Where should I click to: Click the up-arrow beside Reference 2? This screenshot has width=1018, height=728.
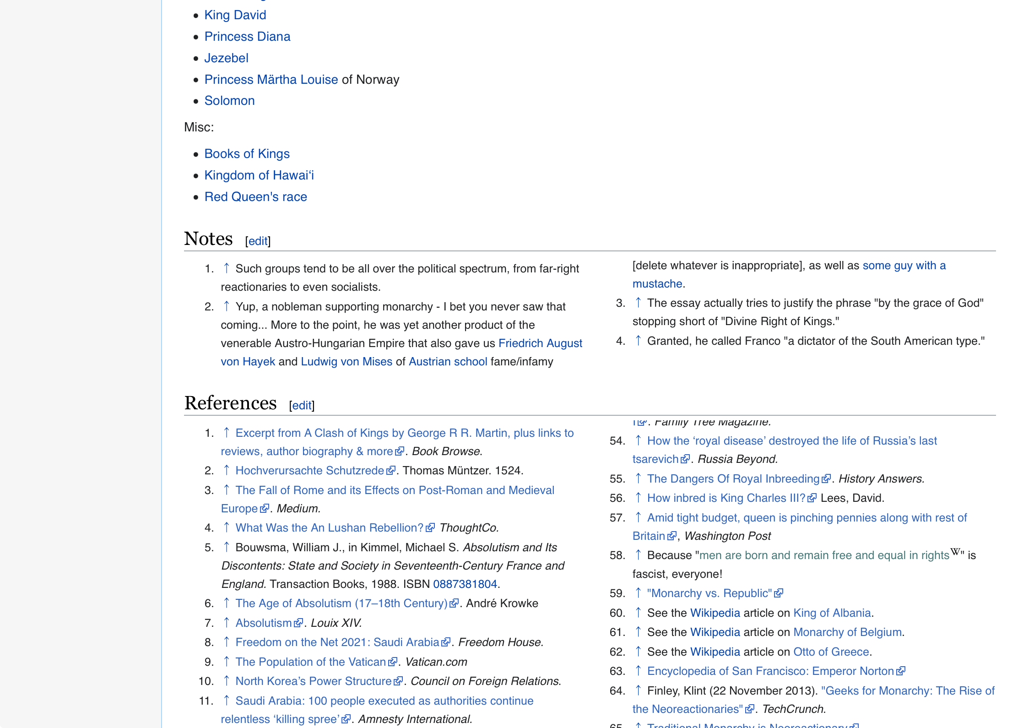tap(226, 470)
